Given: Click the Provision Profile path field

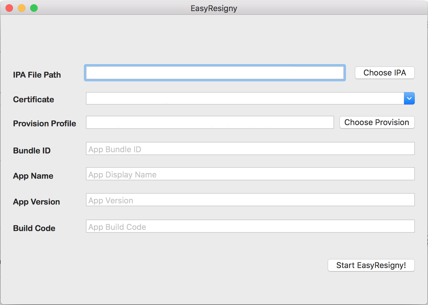Looking at the screenshot, I should [210, 123].
